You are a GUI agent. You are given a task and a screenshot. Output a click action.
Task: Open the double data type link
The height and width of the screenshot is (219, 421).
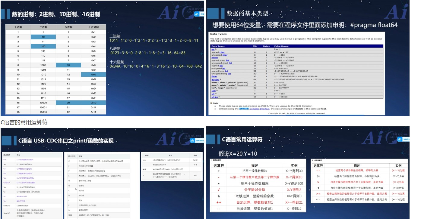[x=215, y=80]
